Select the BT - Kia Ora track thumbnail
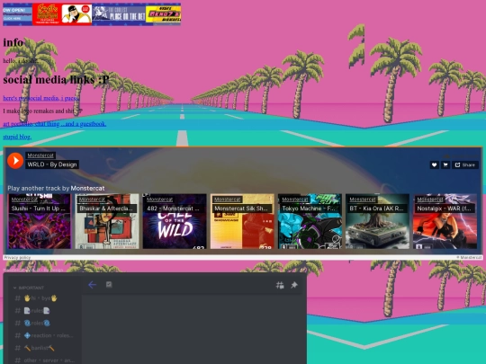 [x=377, y=221]
